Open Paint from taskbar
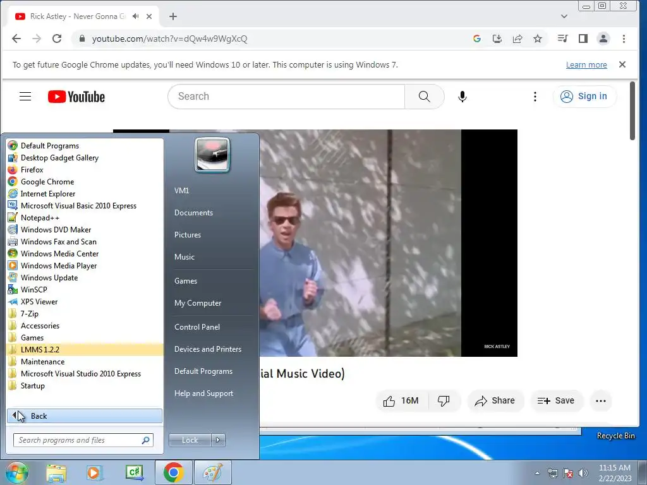Viewport: 647px width, 485px height. [x=212, y=472]
